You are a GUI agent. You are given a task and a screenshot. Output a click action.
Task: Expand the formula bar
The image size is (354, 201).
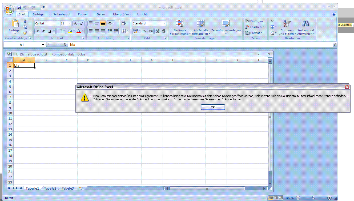[335, 45]
